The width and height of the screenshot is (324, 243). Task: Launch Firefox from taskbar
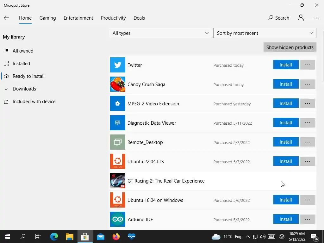tap(116, 237)
